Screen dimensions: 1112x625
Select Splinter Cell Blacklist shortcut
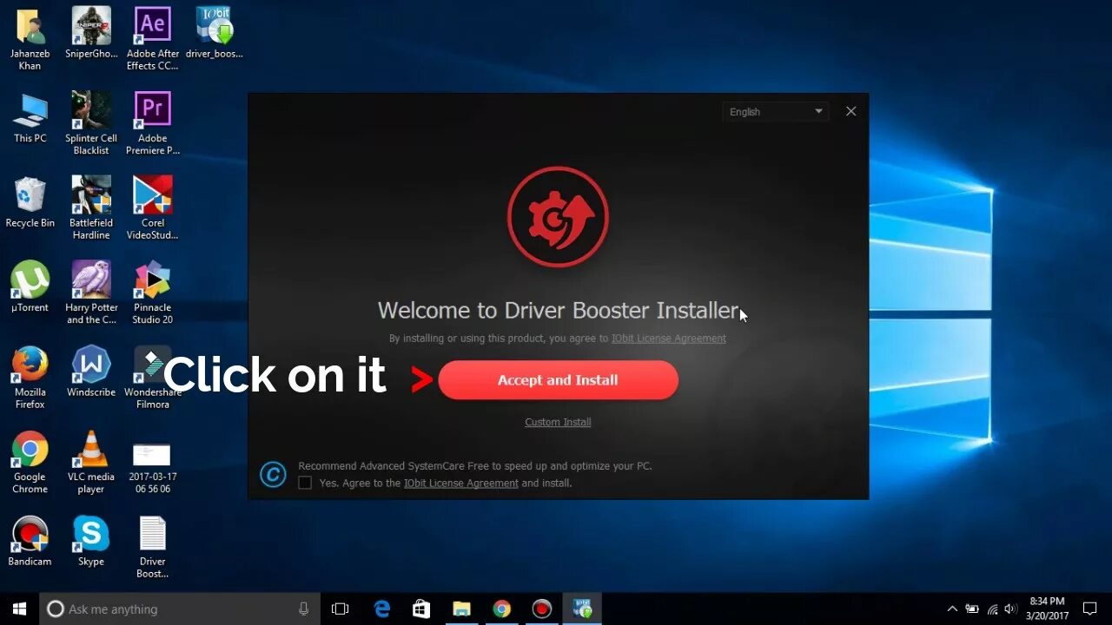click(91, 124)
